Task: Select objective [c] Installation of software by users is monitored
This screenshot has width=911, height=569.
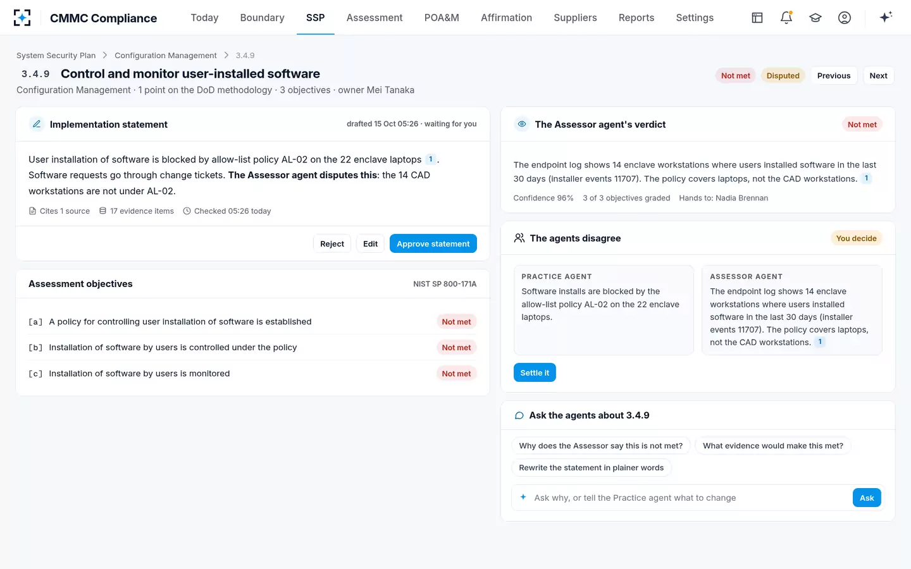Action: [252, 374]
